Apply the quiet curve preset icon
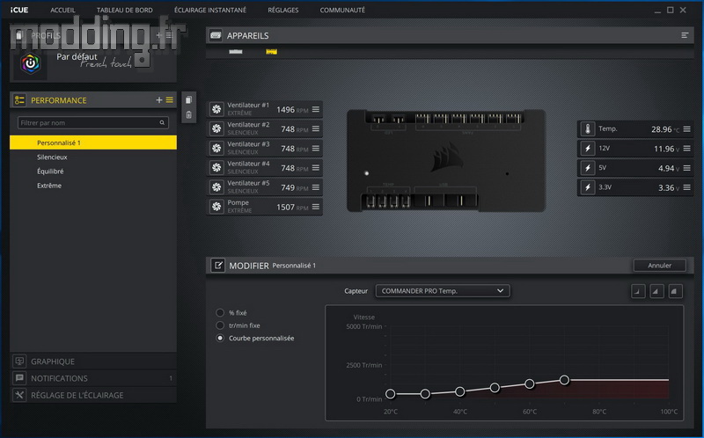Screen dimensions: 704x438 click(x=638, y=291)
